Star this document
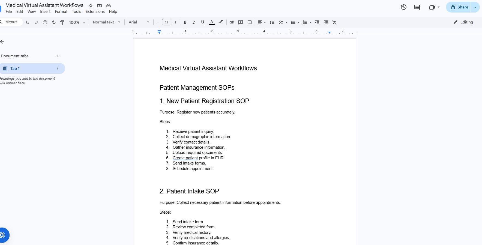This screenshot has width=482, height=245. point(91,5)
